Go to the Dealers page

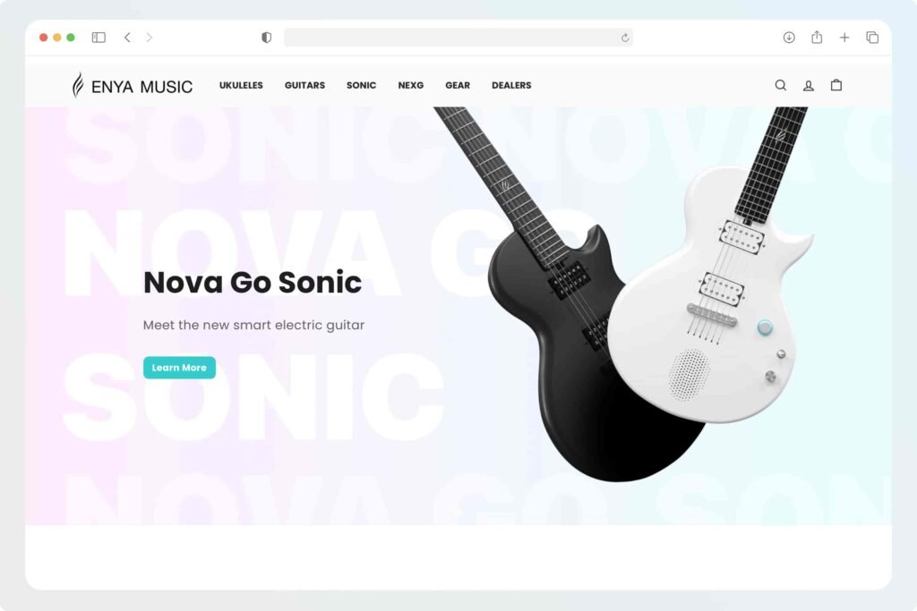pos(511,85)
